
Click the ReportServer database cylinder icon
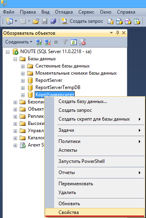click(30, 80)
